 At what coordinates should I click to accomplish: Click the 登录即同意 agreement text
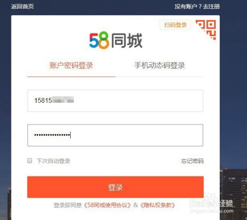point(68,205)
